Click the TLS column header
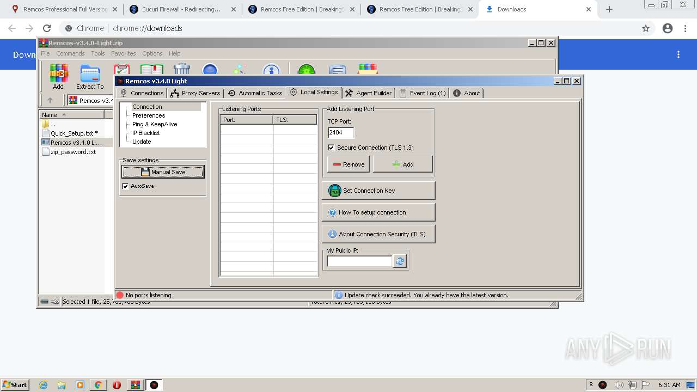Image resolution: width=697 pixels, height=392 pixels. [x=295, y=120]
